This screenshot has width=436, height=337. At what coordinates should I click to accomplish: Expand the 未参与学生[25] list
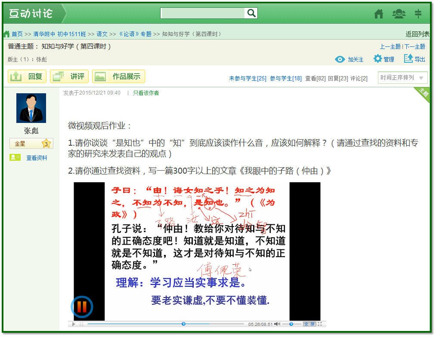coord(247,78)
